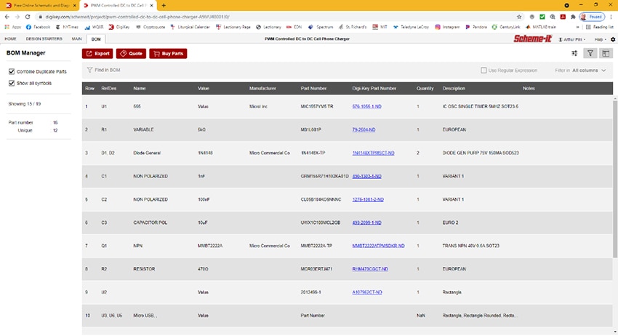Toggle the BOM filter funnel icon

pos(590,53)
